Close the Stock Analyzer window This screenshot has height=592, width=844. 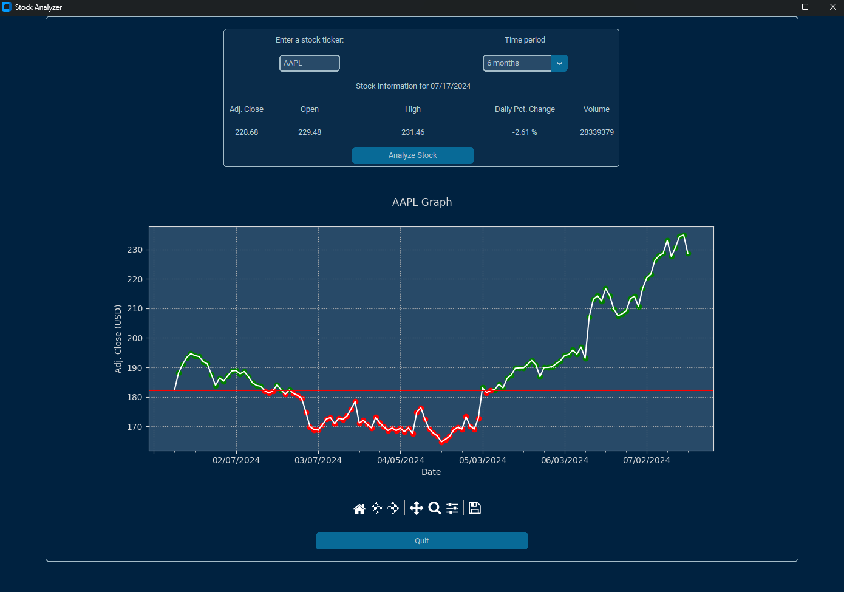[833, 7]
